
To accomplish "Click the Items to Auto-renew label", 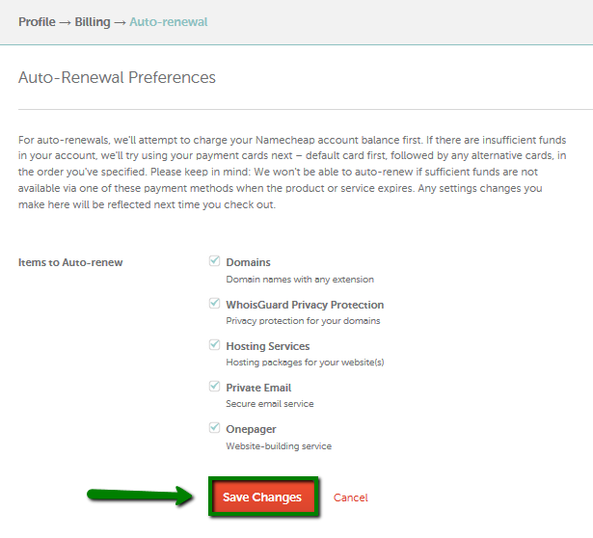I will tap(70, 262).
